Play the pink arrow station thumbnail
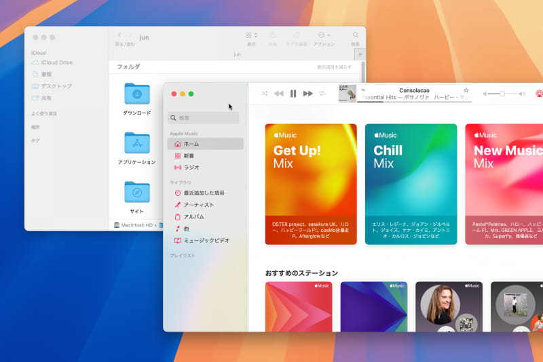543x362 pixels. pyautogui.click(x=299, y=306)
